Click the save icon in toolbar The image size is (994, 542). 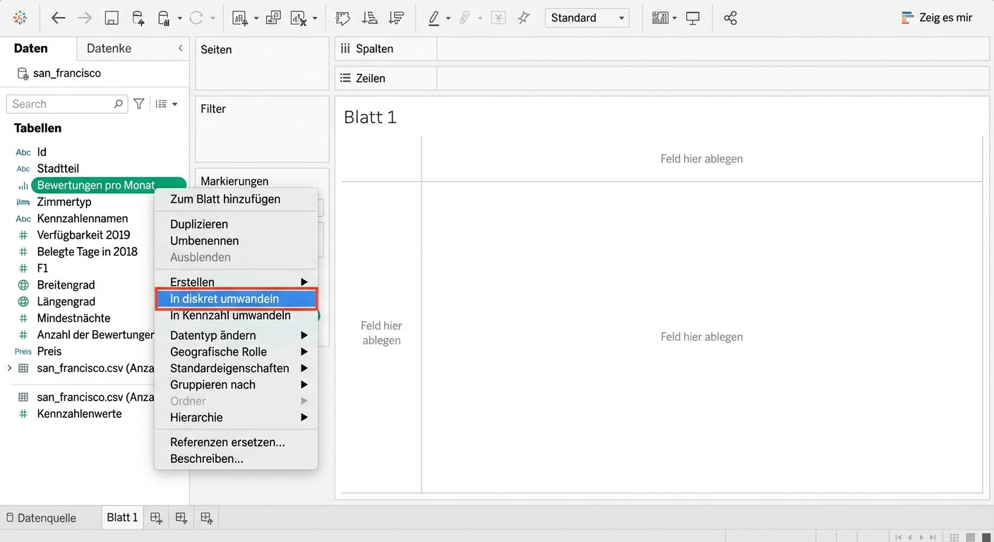(112, 18)
